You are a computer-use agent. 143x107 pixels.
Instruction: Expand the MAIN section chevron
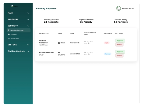pyautogui.click(x=28, y=13)
